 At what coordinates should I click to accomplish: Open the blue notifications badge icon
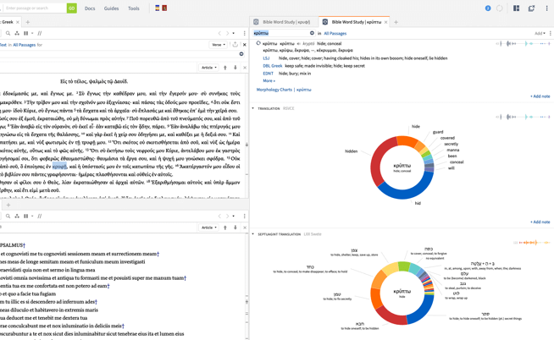pos(488,8)
